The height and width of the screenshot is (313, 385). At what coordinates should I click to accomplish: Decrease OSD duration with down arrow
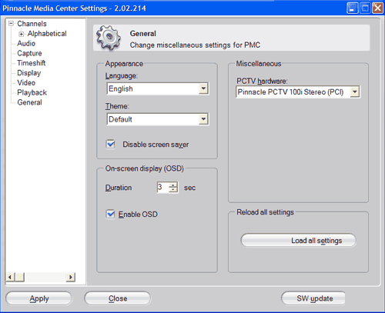point(173,190)
